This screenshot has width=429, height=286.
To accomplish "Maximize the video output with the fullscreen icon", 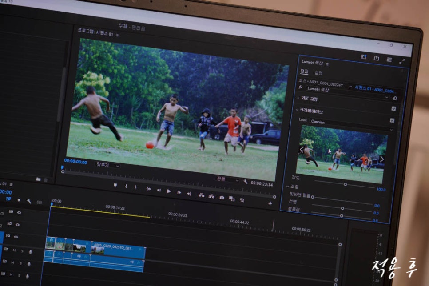I will (x=402, y=61).
